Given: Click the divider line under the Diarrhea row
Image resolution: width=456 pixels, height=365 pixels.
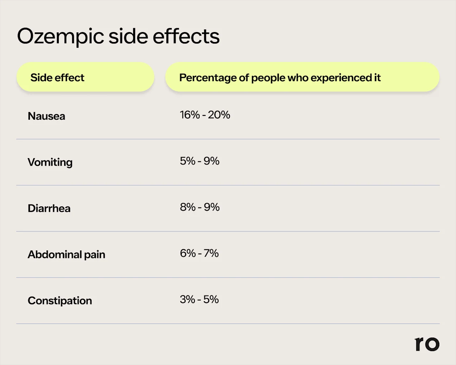Looking at the screenshot, I should click(228, 231).
